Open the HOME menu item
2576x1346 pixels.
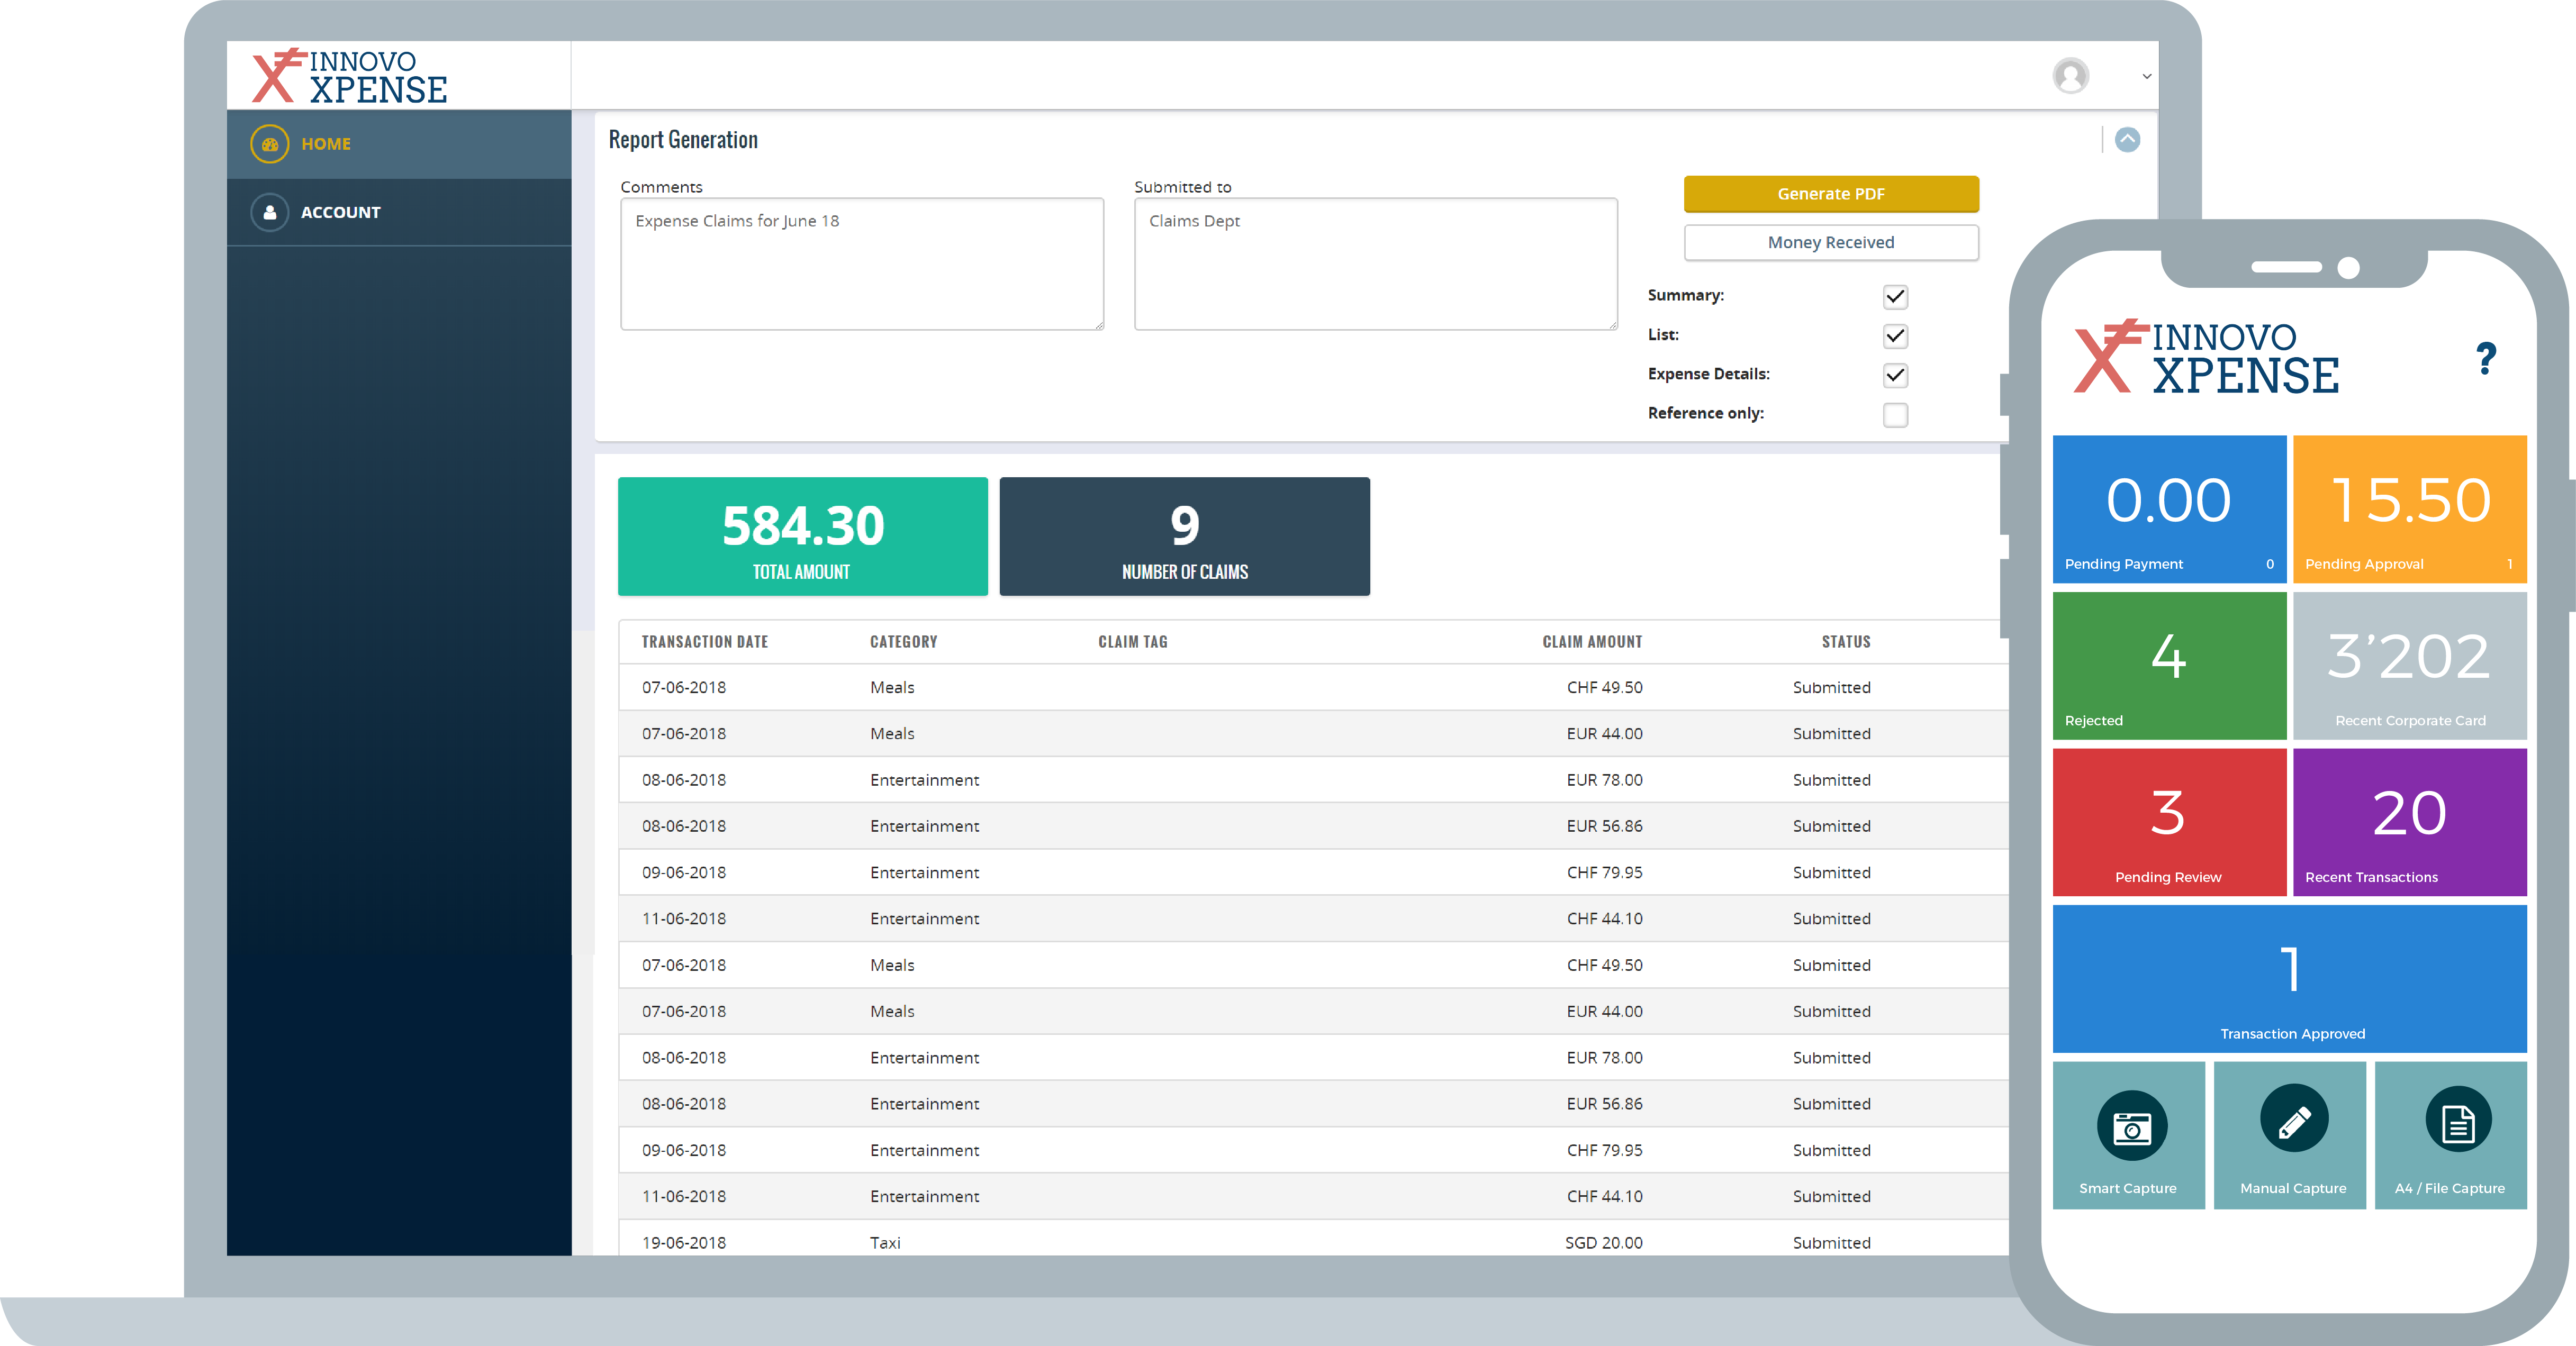(x=326, y=144)
